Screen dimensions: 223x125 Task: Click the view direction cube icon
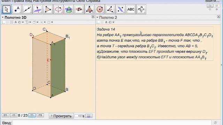(x=34, y=22)
